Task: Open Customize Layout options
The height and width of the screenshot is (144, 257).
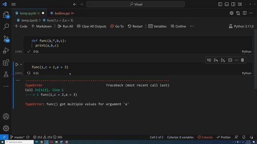Action: pyautogui.click(x=240, y=4)
